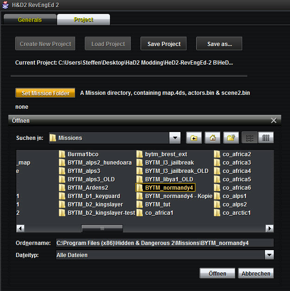
Task: Create a new folder via toolbar icon
Action: pyautogui.click(x=231, y=138)
